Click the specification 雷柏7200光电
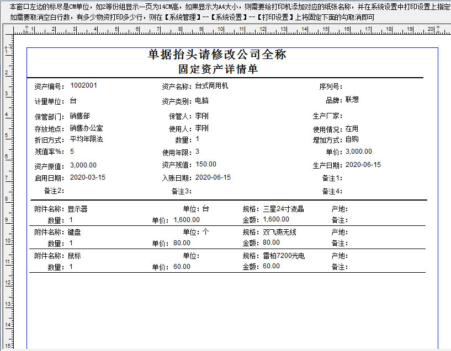 pos(283,256)
